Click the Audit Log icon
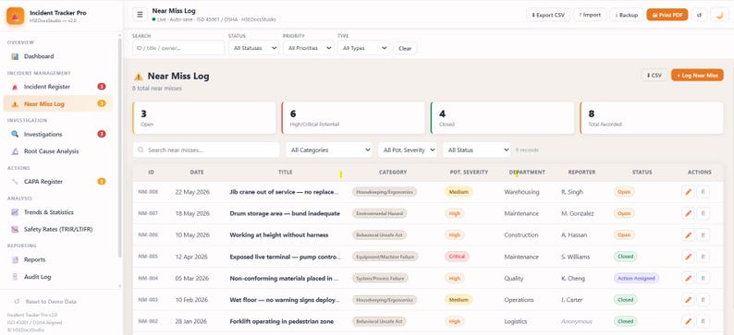The width and height of the screenshot is (734, 335). 15,277
